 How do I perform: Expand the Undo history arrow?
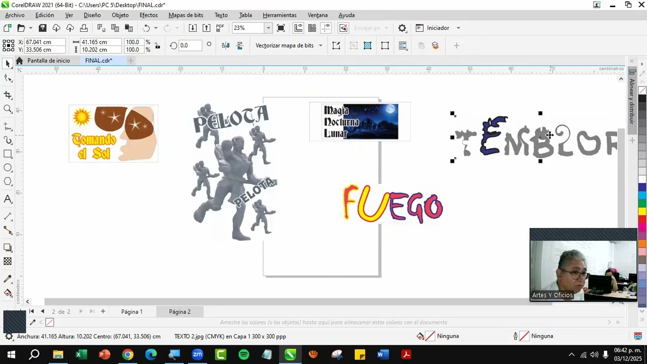click(156, 28)
